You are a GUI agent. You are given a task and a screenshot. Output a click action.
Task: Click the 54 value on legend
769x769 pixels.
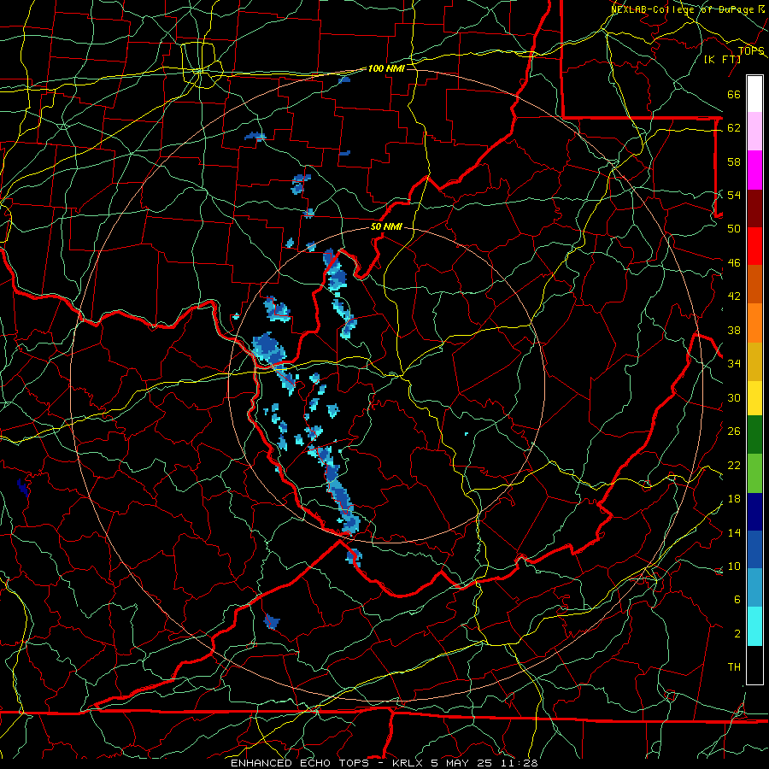pyautogui.click(x=734, y=195)
